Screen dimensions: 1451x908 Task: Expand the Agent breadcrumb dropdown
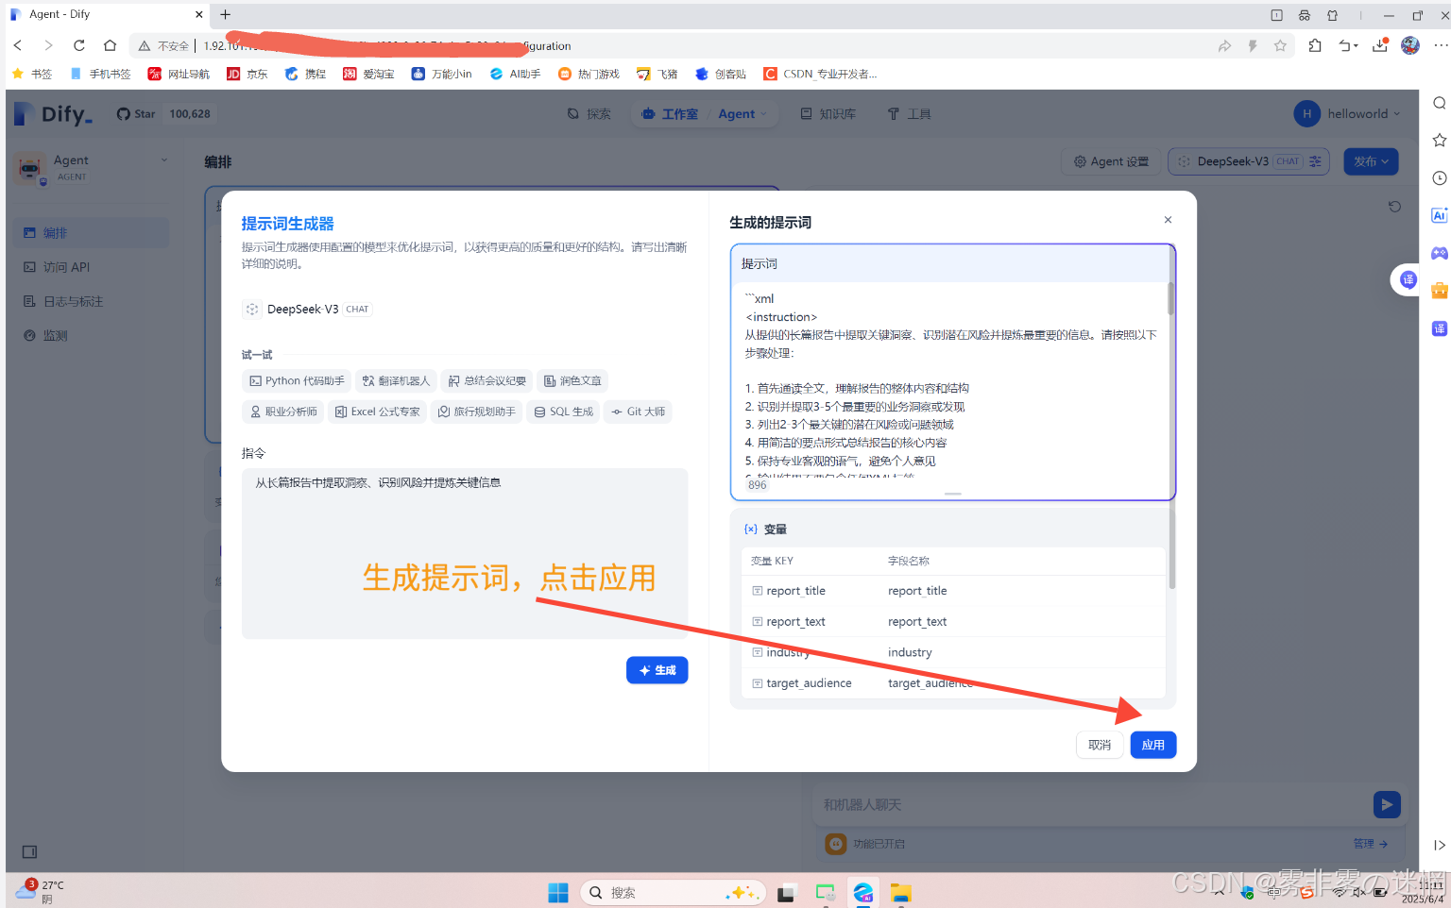tap(743, 113)
